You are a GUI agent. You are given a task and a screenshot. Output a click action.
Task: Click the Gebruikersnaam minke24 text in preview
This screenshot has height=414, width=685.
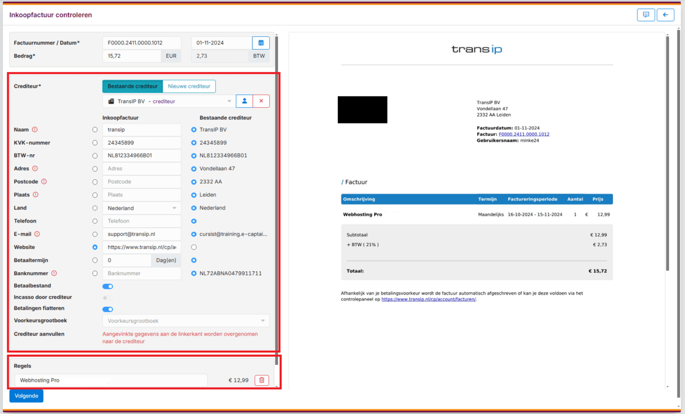pyautogui.click(x=508, y=141)
